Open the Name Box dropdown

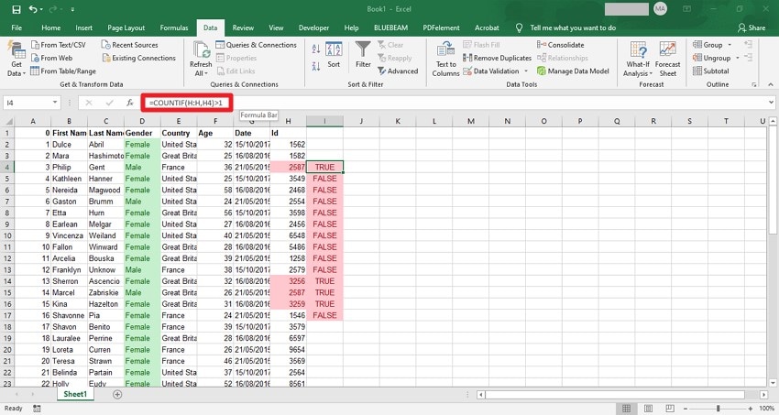55,103
